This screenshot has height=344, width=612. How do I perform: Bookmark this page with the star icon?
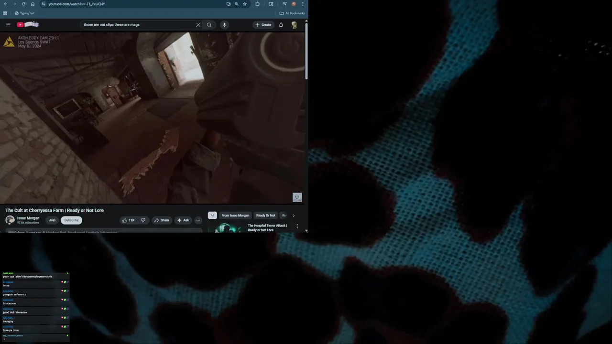(245, 4)
